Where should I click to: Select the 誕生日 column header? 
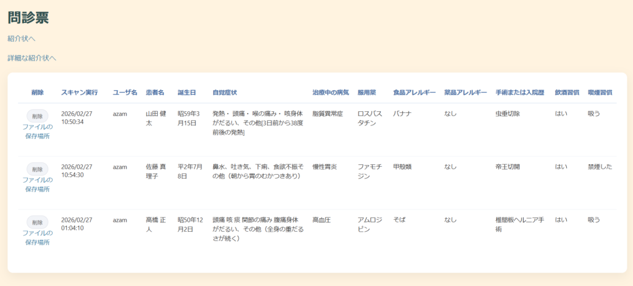click(187, 92)
